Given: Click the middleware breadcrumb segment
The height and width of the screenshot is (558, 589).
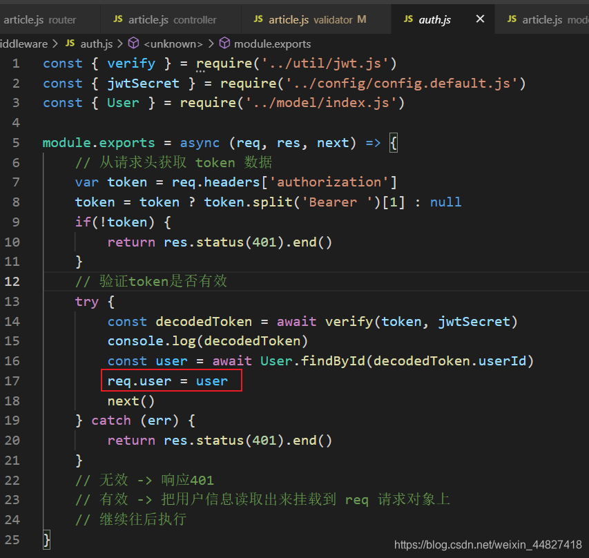Looking at the screenshot, I should point(23,44).
